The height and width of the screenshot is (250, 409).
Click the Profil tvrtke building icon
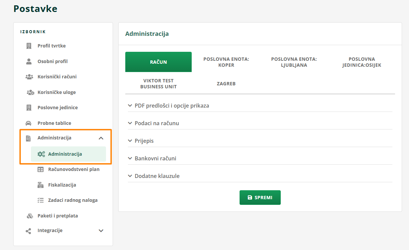pyautogui.click(x=29, y=46)
